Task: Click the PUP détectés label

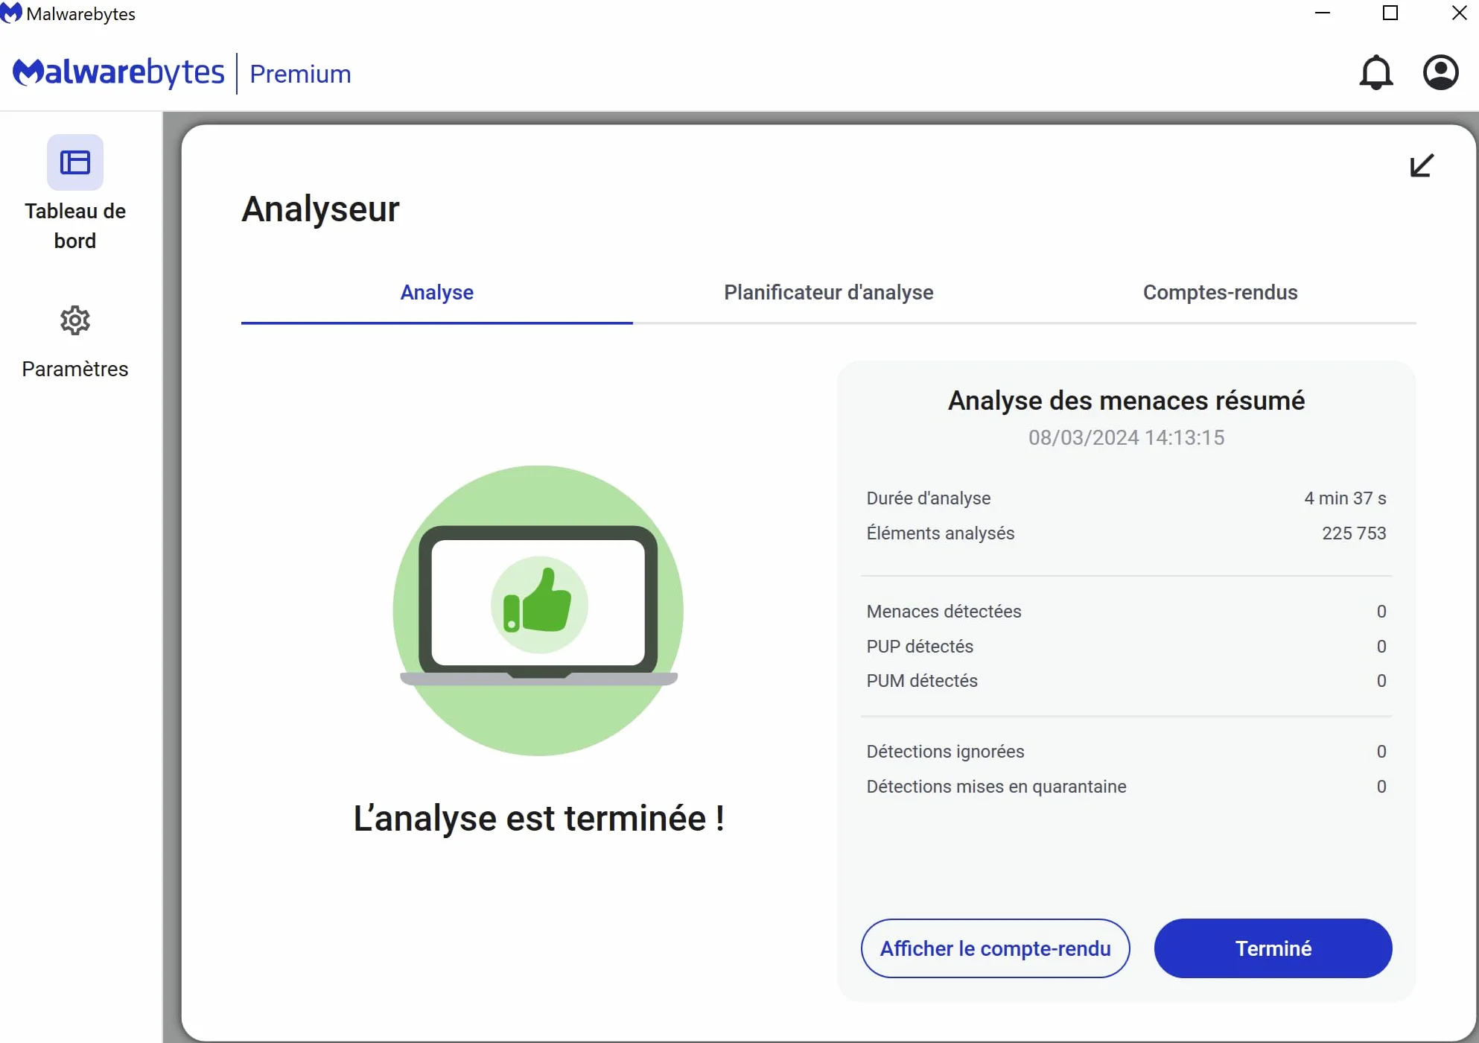Action: click(x=920, y=647)
